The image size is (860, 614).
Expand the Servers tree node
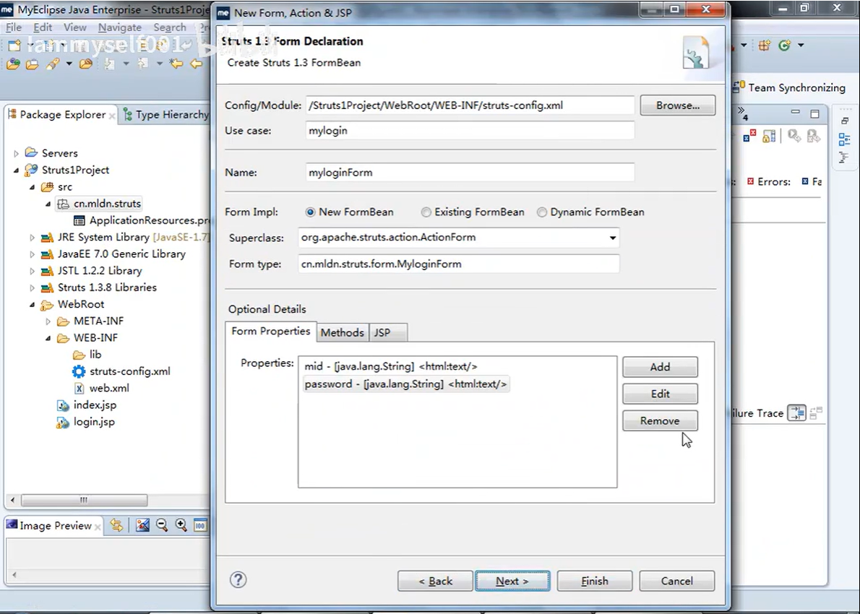coord(17,153)
